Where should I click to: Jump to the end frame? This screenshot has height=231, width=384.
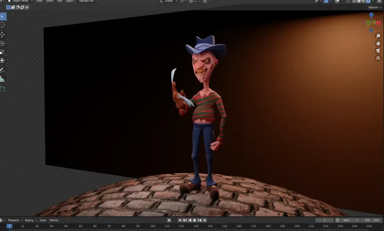(205, 220)
